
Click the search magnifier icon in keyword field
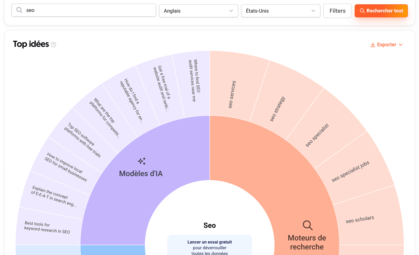tap(19, 10)
